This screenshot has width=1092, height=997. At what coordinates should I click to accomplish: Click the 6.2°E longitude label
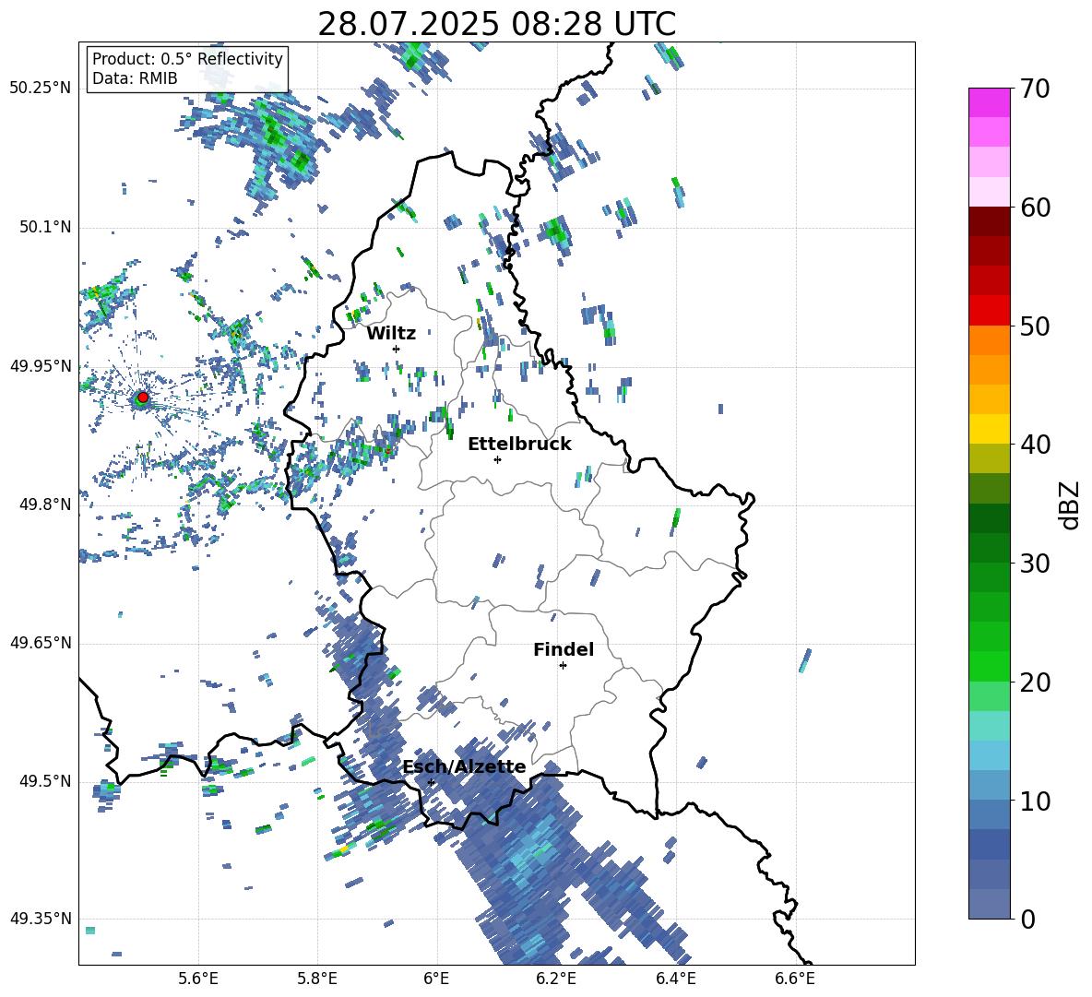[x=556, y=979]
